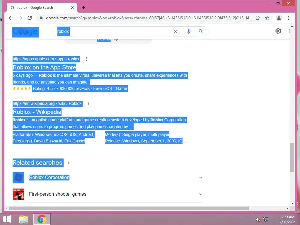
Task: Clear the search box with X
Action: pyautogui.click(x=175, y=31)
